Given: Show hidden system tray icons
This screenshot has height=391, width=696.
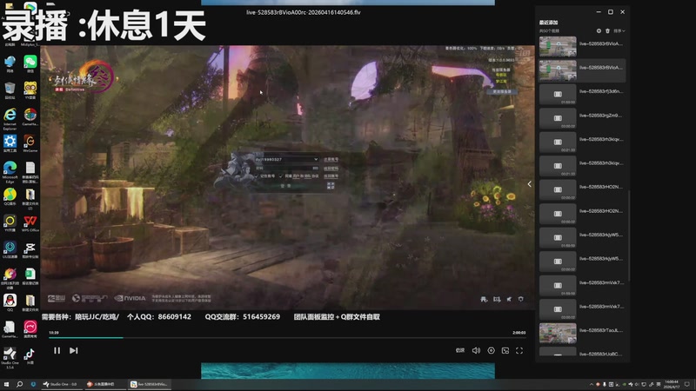Looking at the screenshot, I should (x=591, y=384).
